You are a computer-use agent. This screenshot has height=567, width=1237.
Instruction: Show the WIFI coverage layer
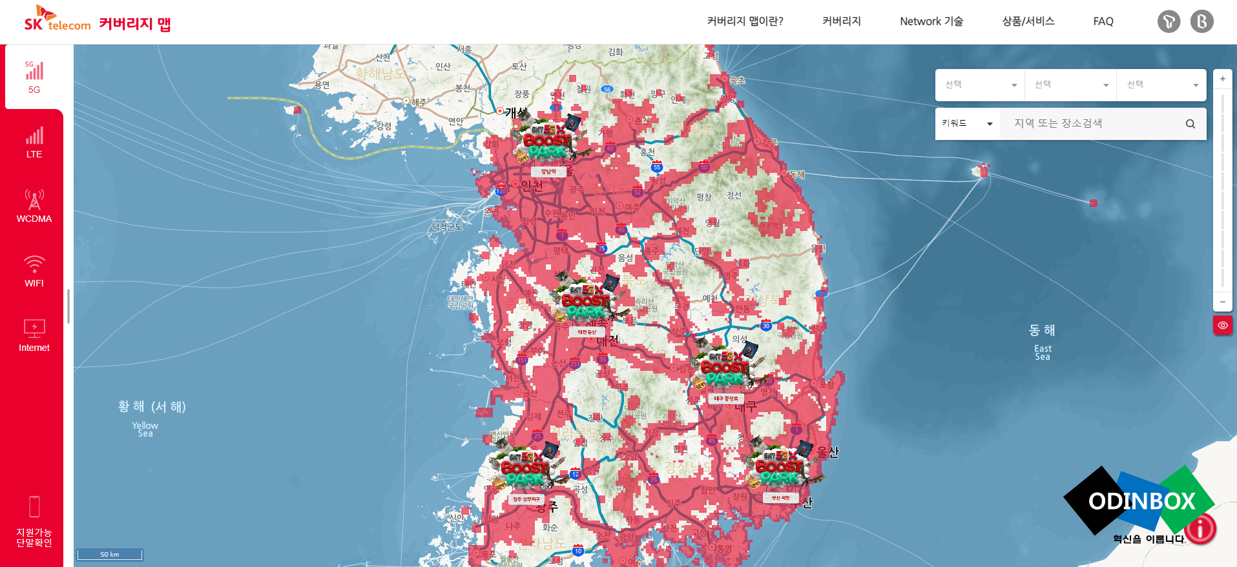click(34, 271)
